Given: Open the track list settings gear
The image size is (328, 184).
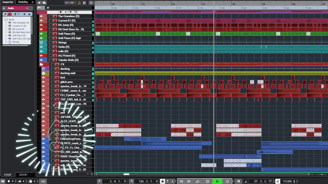Looking at the screenshot, I should click(92, 174).
